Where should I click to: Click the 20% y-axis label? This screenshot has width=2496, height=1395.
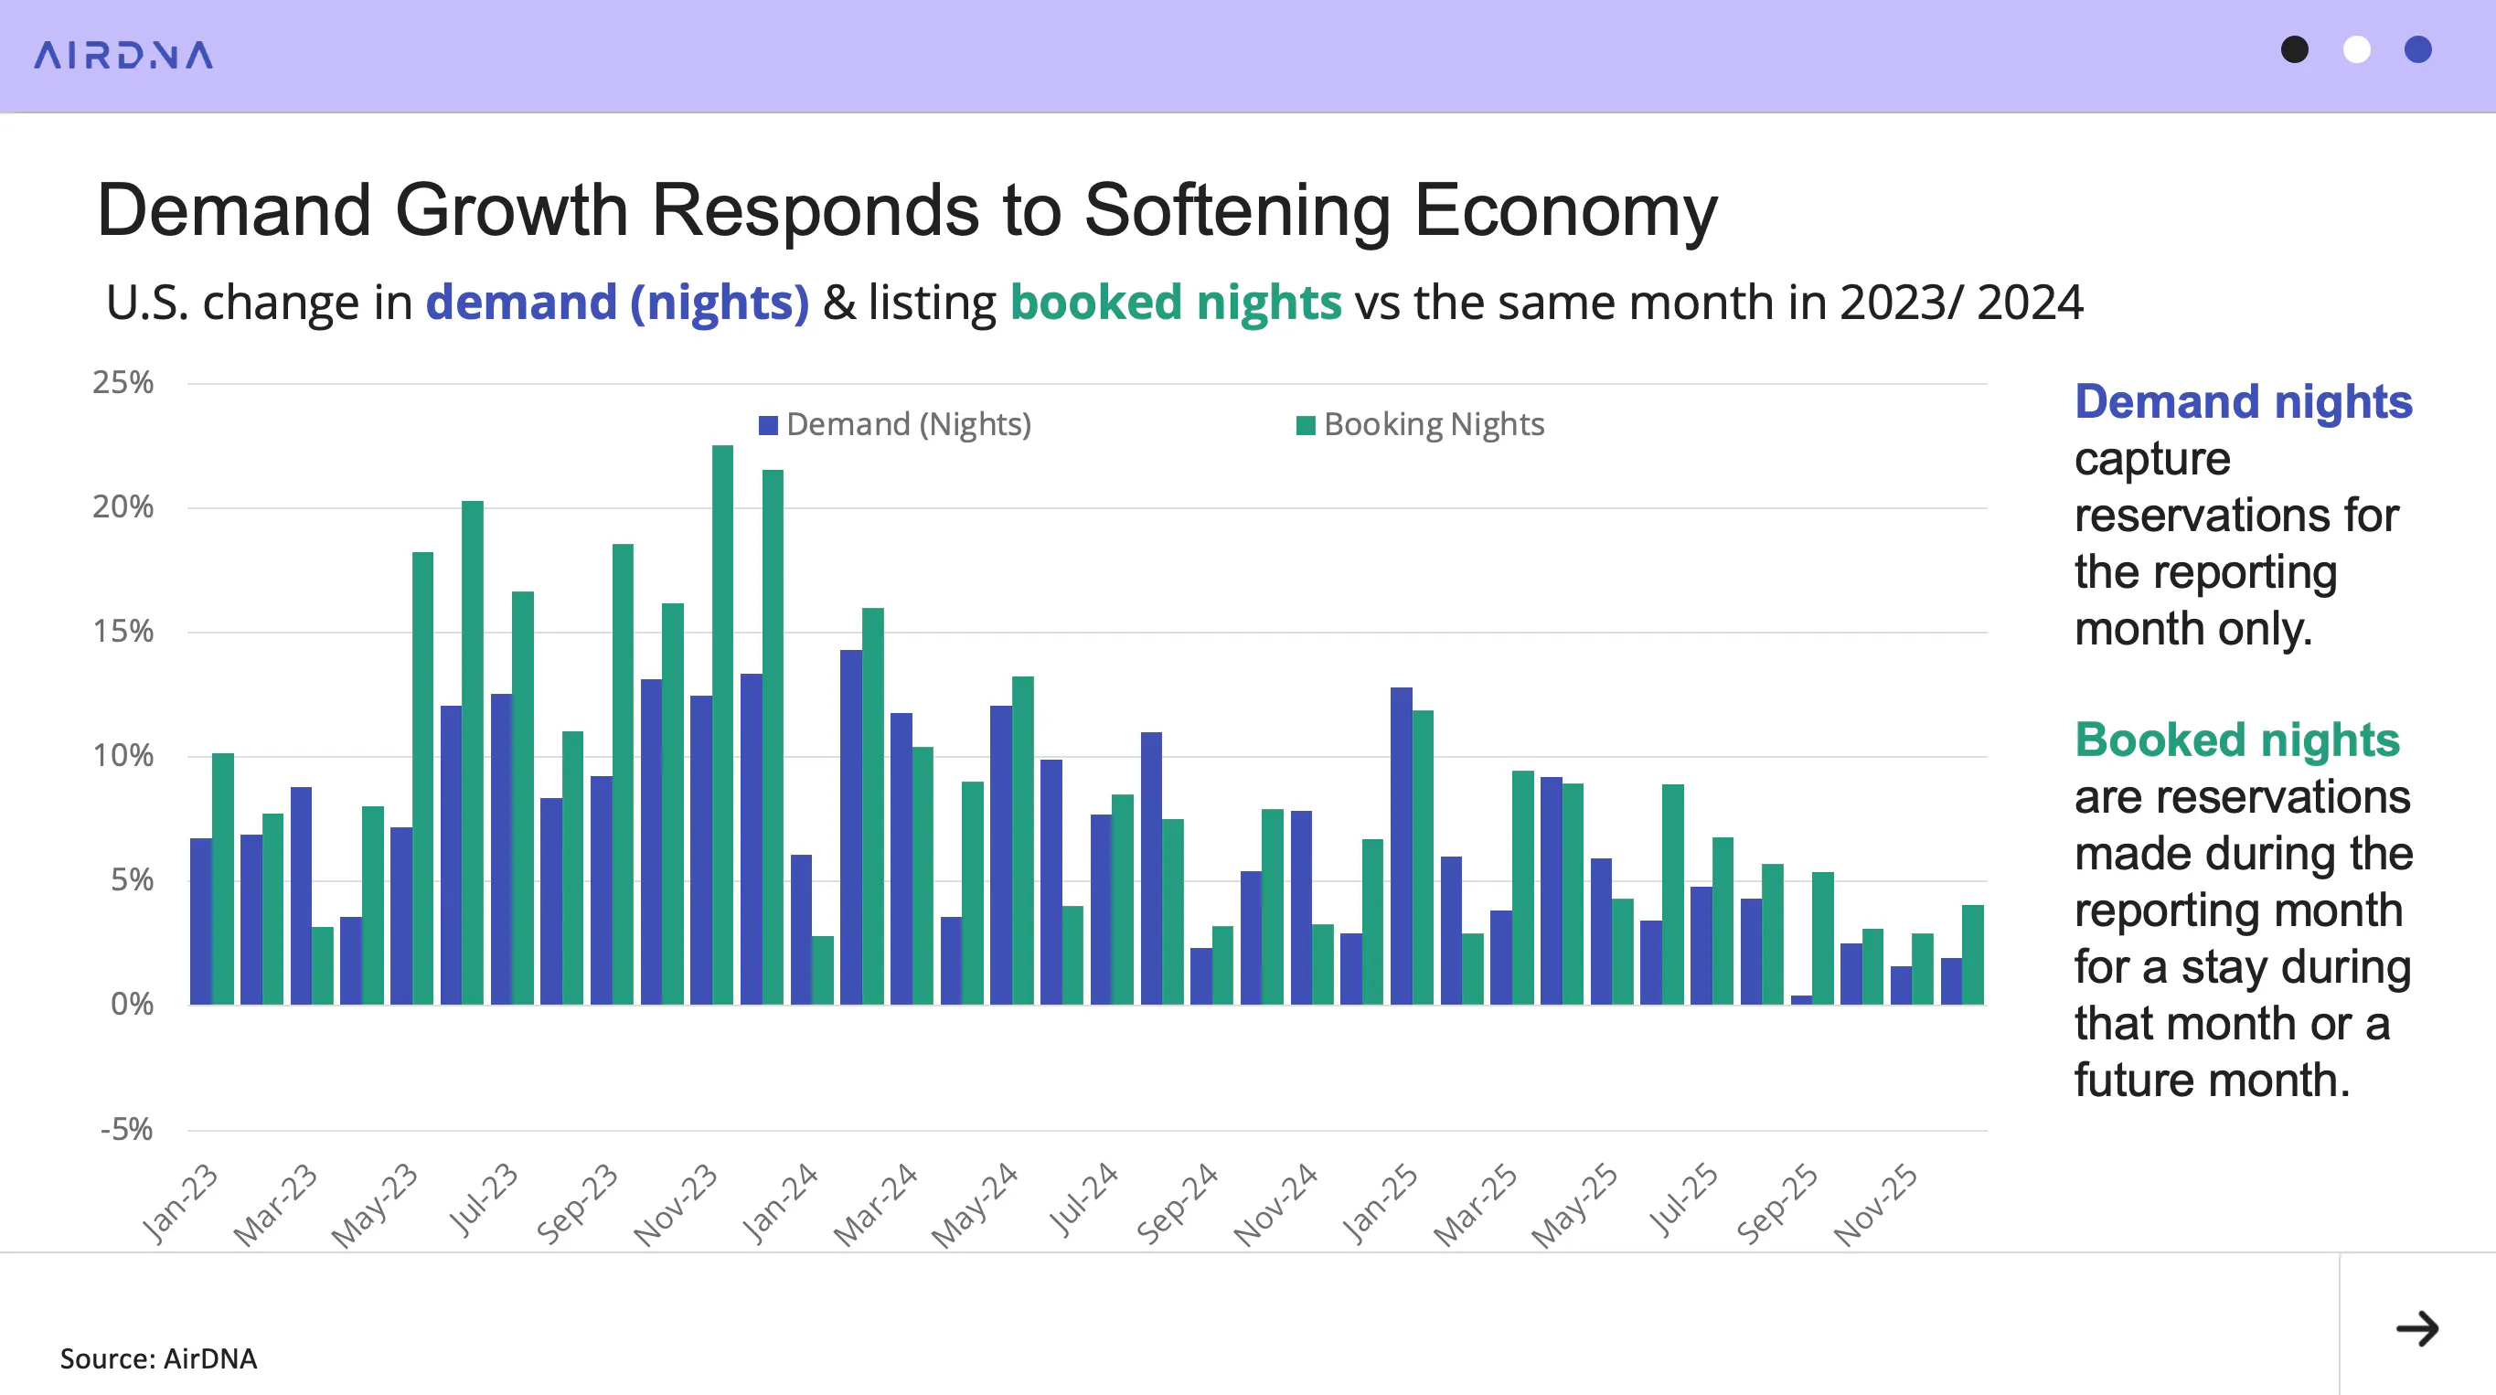point(123,506)
